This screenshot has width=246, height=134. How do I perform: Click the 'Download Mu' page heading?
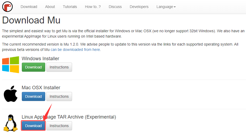(x=31, y=20)
